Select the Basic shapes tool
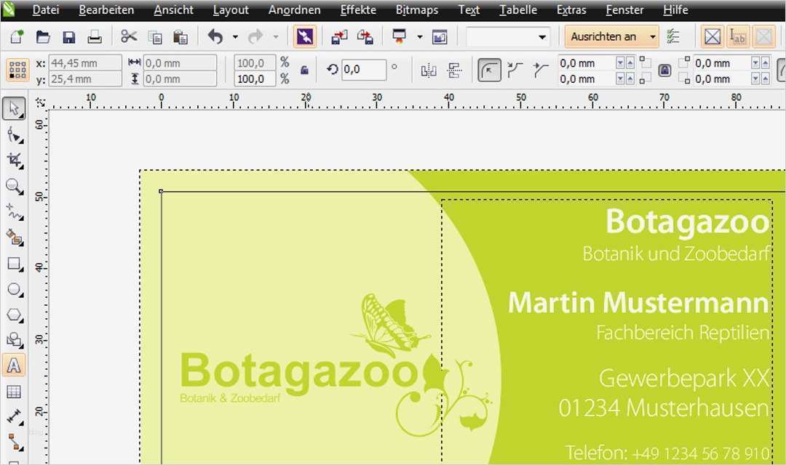The width and height of the screenshot is (786, 465). click(14, 340)
